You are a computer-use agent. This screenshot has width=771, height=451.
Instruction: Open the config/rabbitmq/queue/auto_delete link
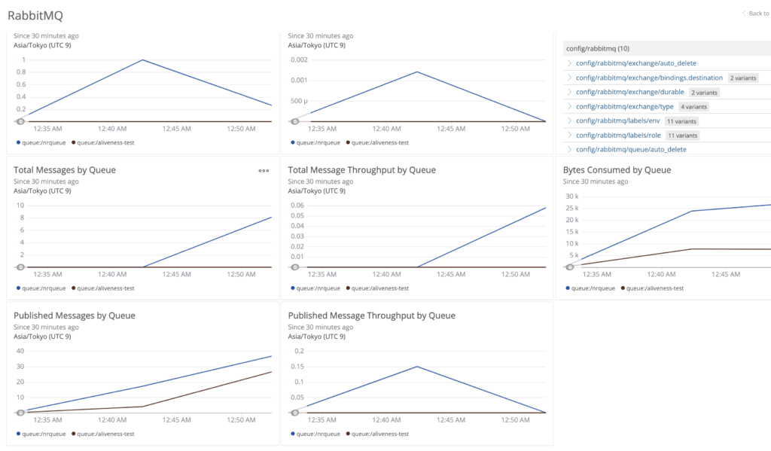coord(631,149)
